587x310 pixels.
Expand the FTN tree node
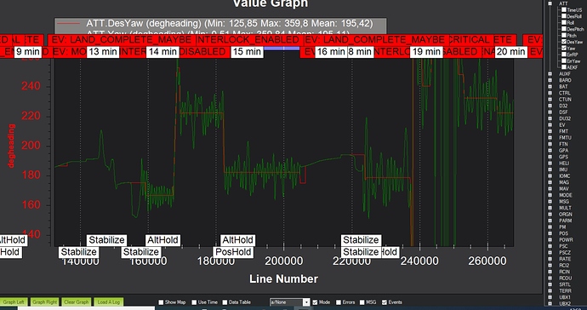pyautogui.click(x=550, y=144)
